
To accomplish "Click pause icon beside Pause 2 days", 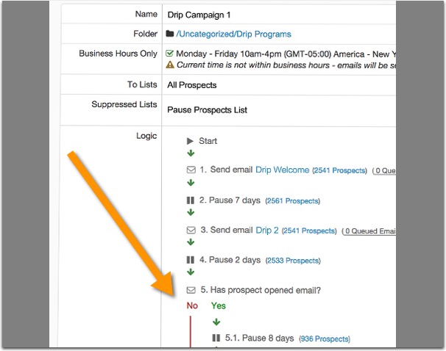I will 191,260.
